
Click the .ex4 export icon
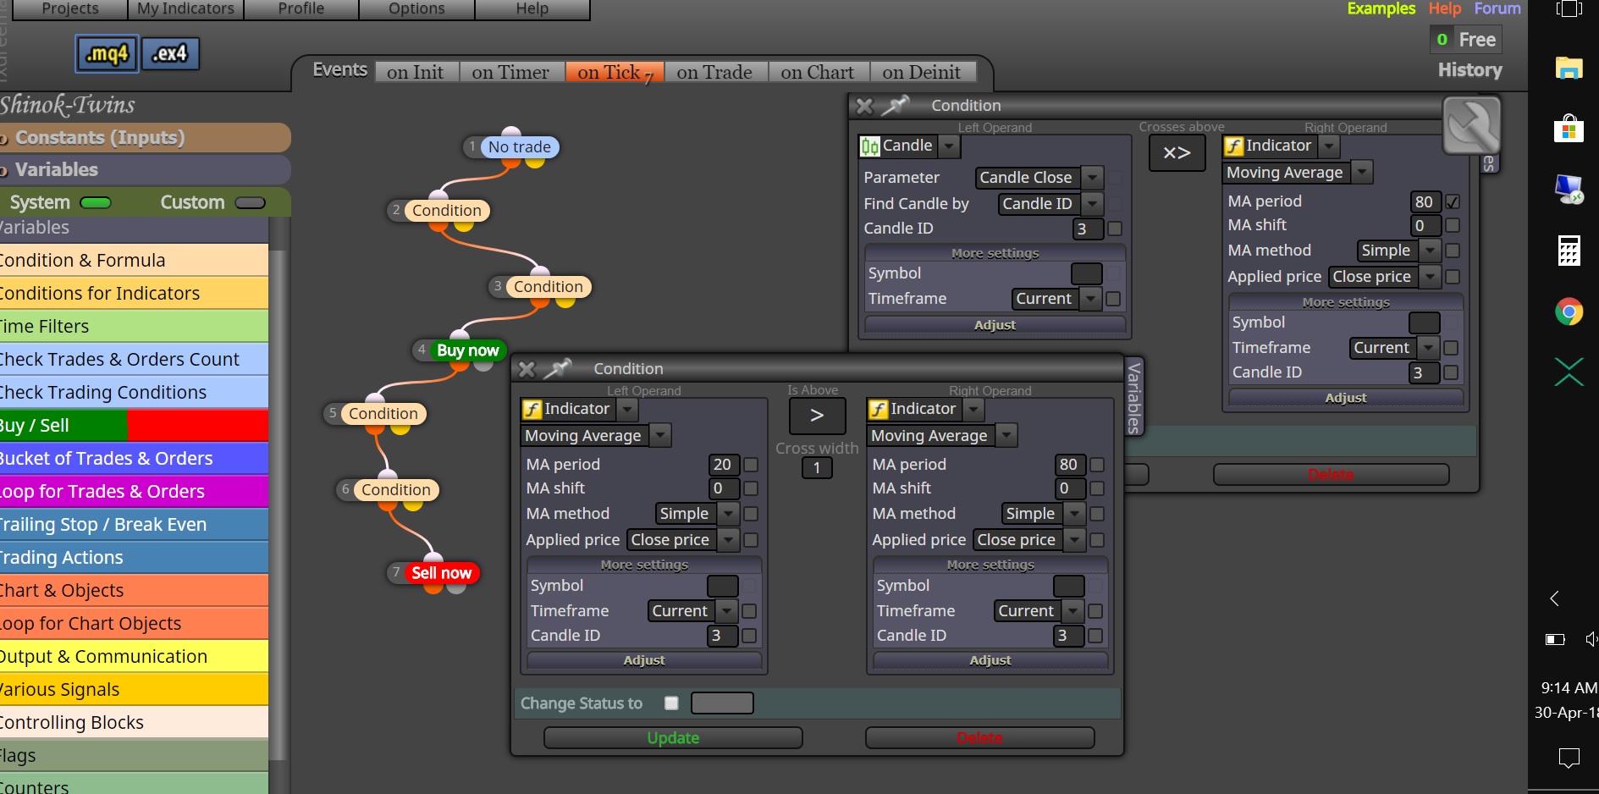[169, 54]
